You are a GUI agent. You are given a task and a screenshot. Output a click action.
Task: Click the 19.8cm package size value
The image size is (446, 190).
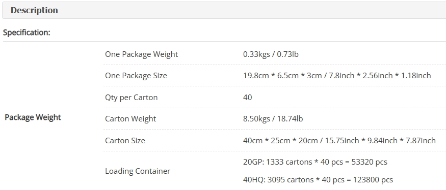[337, 76]
